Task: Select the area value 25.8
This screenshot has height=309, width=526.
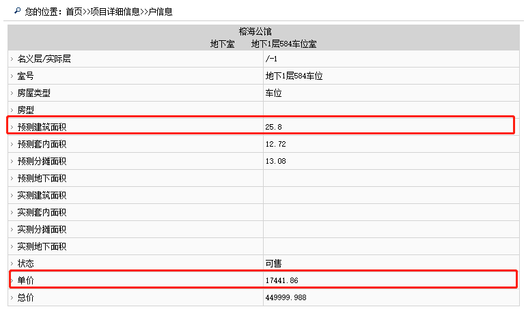Action: [x=273, y=127]
